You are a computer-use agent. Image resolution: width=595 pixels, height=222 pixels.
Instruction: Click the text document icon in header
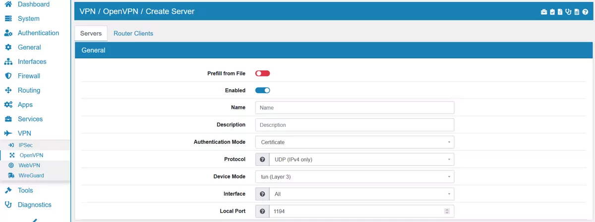[560, 11]
